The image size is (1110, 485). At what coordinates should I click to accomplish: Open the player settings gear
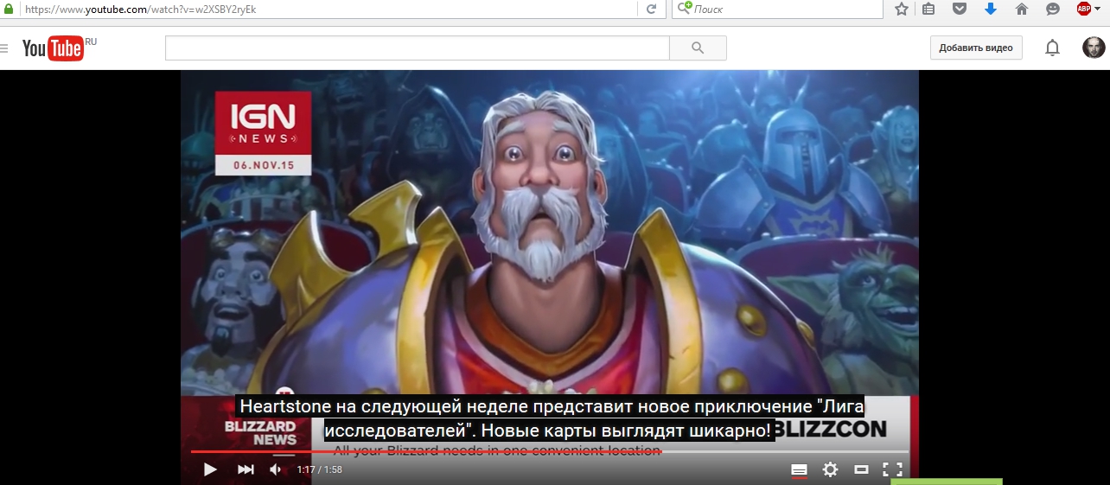pyautogui.click(x=830, y=469)
